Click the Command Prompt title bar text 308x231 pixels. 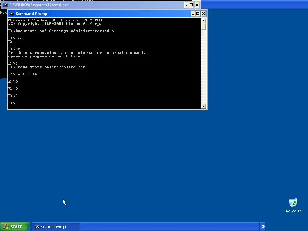[32, 14]
